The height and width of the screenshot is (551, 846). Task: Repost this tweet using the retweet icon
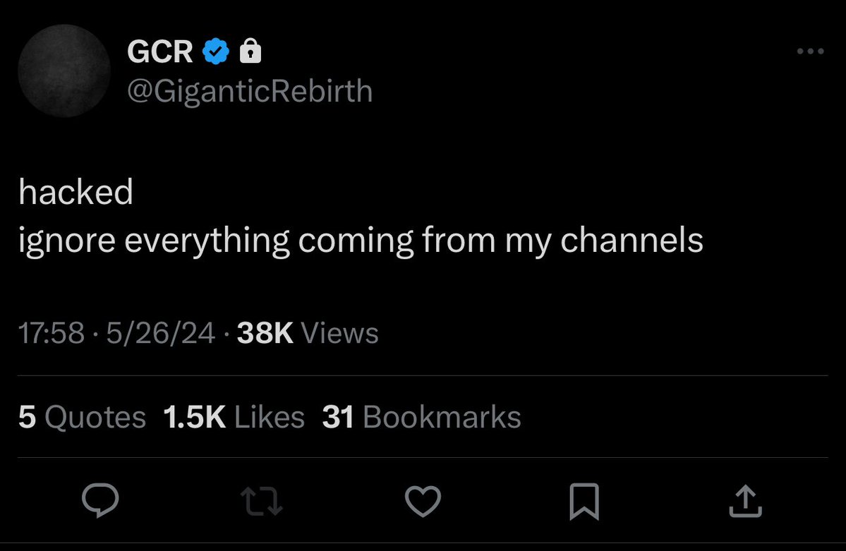click(x=261, y=501)
